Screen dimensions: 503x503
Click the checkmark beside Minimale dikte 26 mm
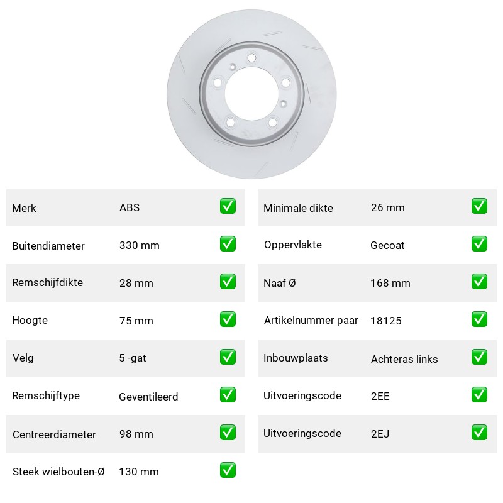click(x=479, y=206)
